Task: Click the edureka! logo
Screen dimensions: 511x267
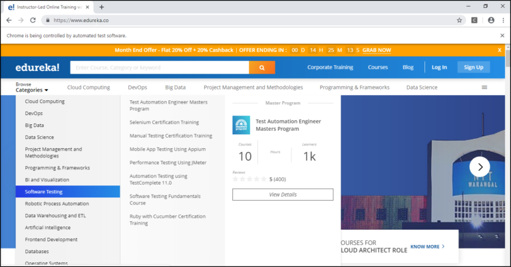Action: (x=38, y=68)
